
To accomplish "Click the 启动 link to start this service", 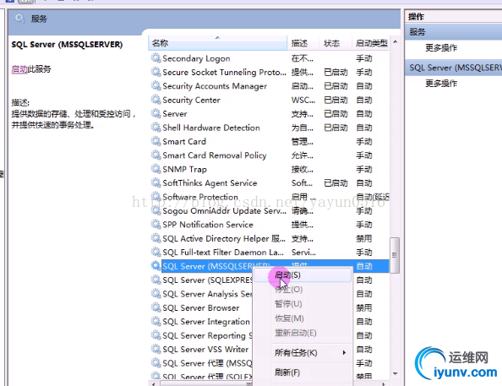I will (x=19, y=69).
